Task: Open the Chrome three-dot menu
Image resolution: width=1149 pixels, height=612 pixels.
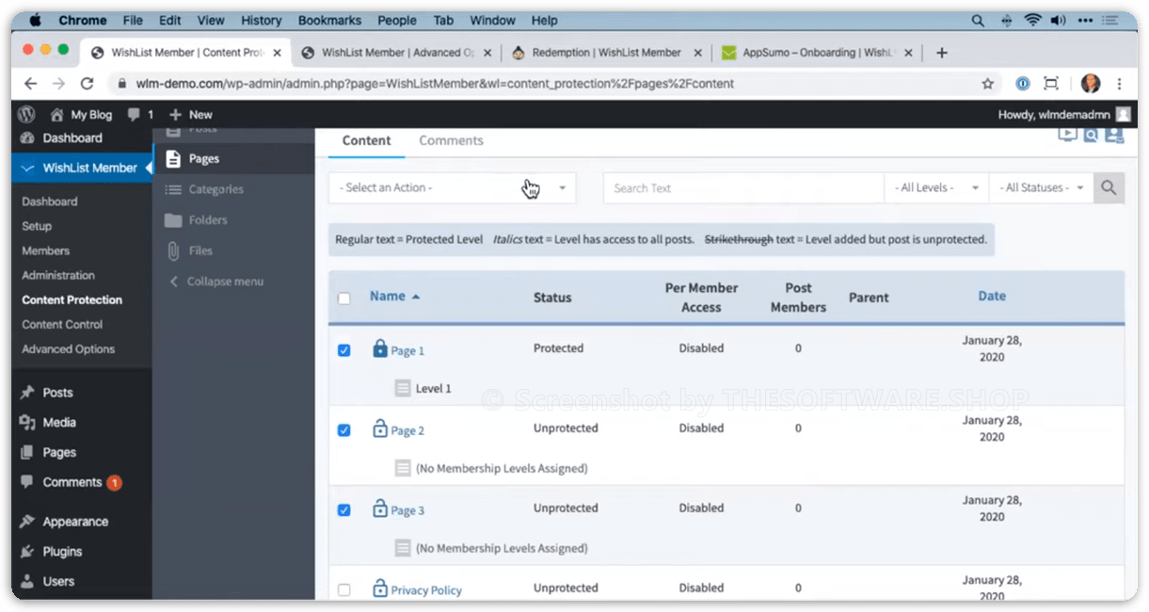Action: tap(1119, 84)
